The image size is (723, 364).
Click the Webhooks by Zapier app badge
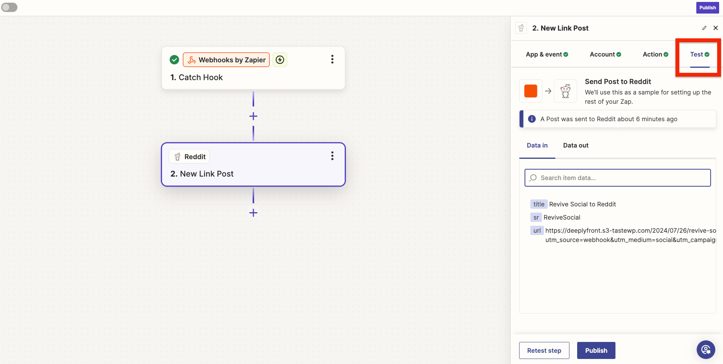click(226, 60)
